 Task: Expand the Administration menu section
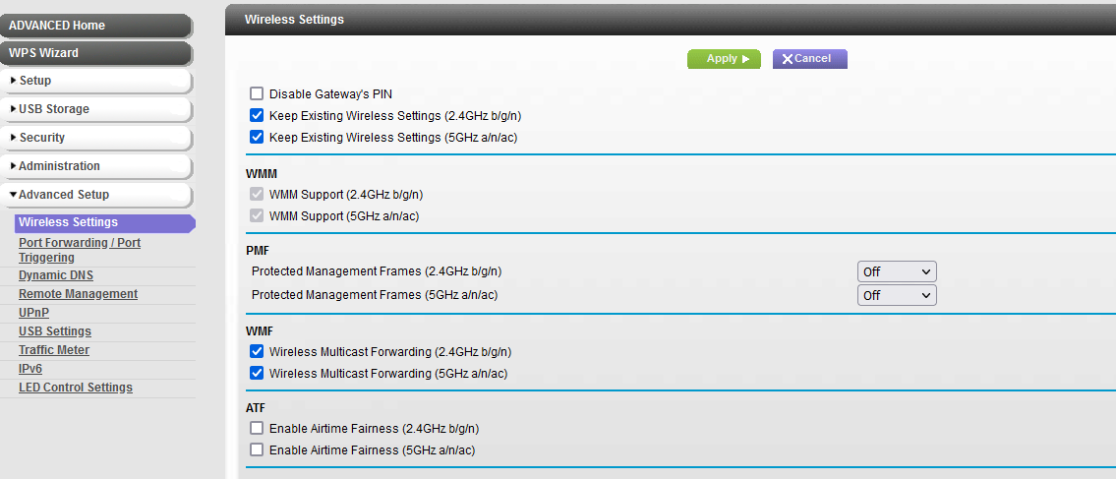pos(96,166)
